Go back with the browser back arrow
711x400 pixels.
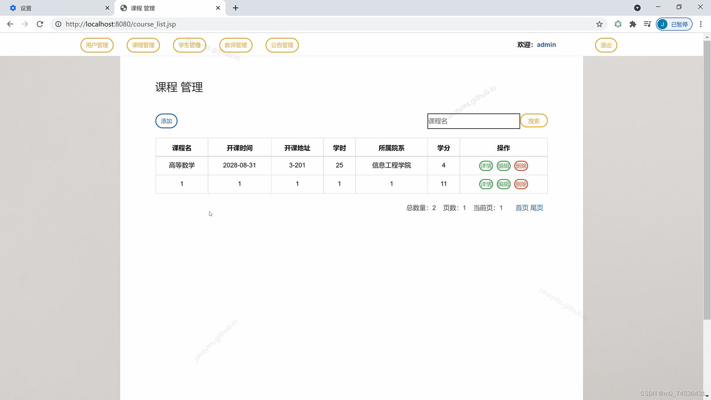click(10, 24)
